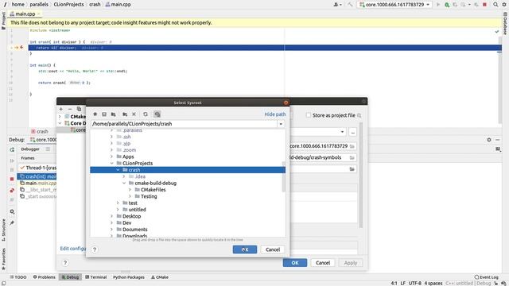Open the Python Packages tool window
Screen dimensions: 509x286
(x=129, y=277)
